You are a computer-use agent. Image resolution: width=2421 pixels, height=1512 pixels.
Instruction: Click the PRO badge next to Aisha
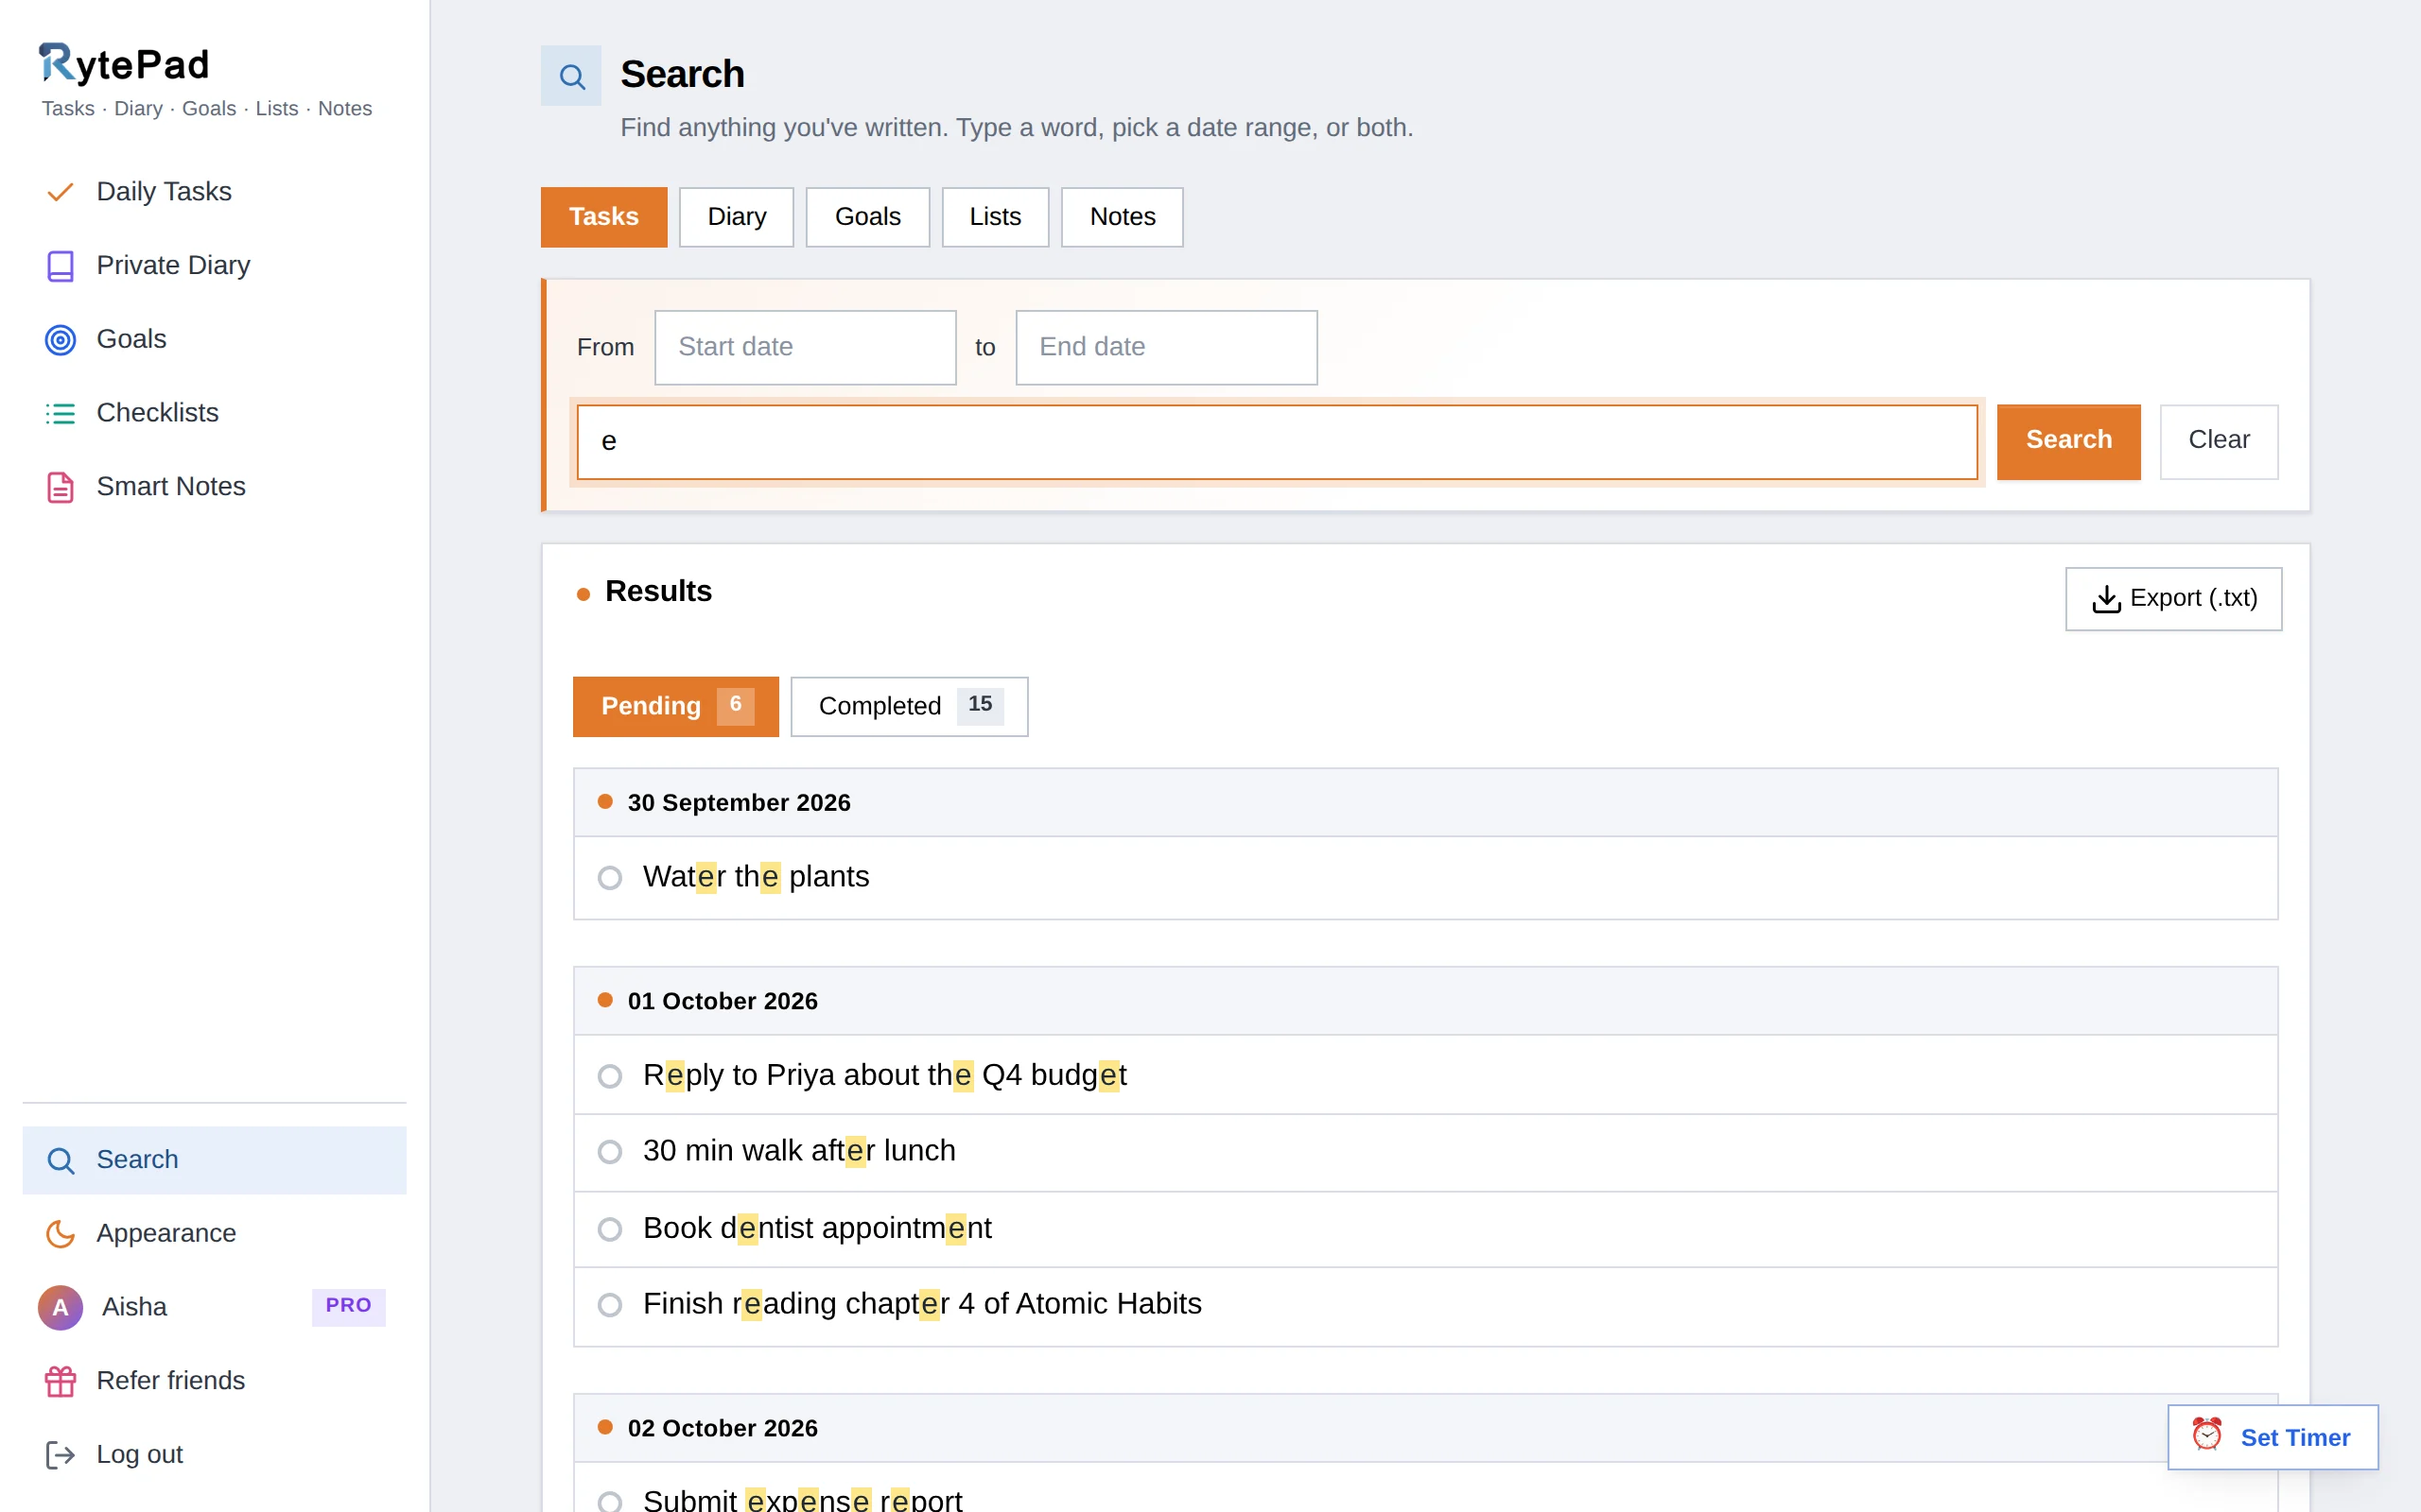(348, 1306)
